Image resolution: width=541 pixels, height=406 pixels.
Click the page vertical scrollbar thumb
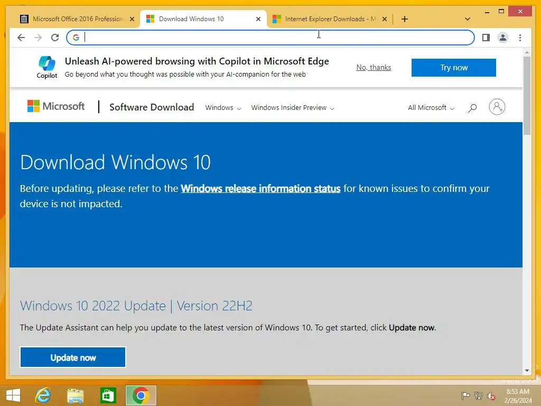point(527,96)
